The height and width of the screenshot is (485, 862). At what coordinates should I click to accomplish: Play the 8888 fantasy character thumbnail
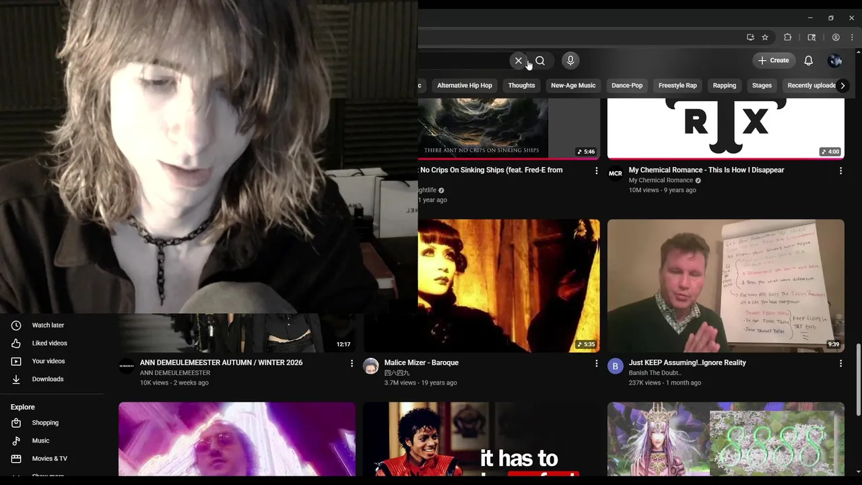(726, 439)
